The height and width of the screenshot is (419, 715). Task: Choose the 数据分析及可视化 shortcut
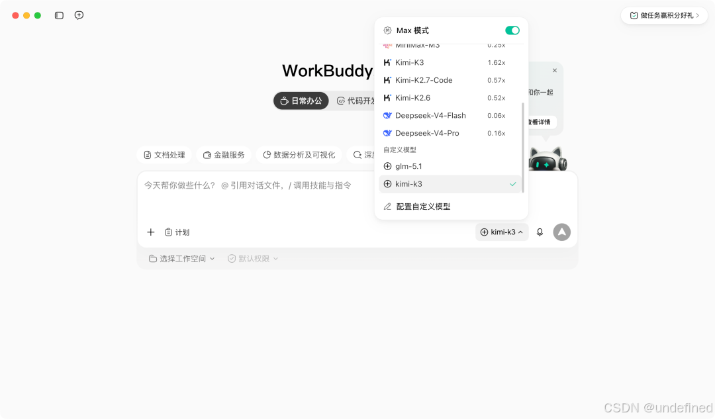(x=299, y=155)
